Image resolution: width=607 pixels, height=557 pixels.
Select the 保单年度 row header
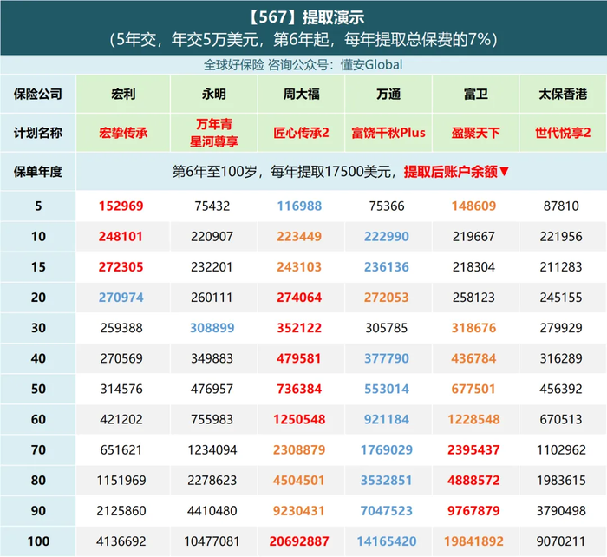tap(38, 172)
